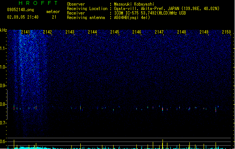
Task: Click the 0.9 frequency axis label
Action: [x=3, y=86]
